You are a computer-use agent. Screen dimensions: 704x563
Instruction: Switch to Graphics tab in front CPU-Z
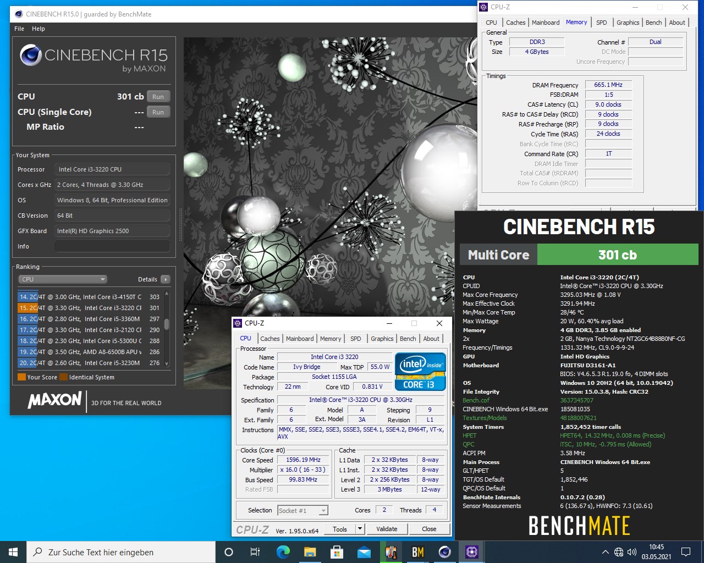point(382,339)
